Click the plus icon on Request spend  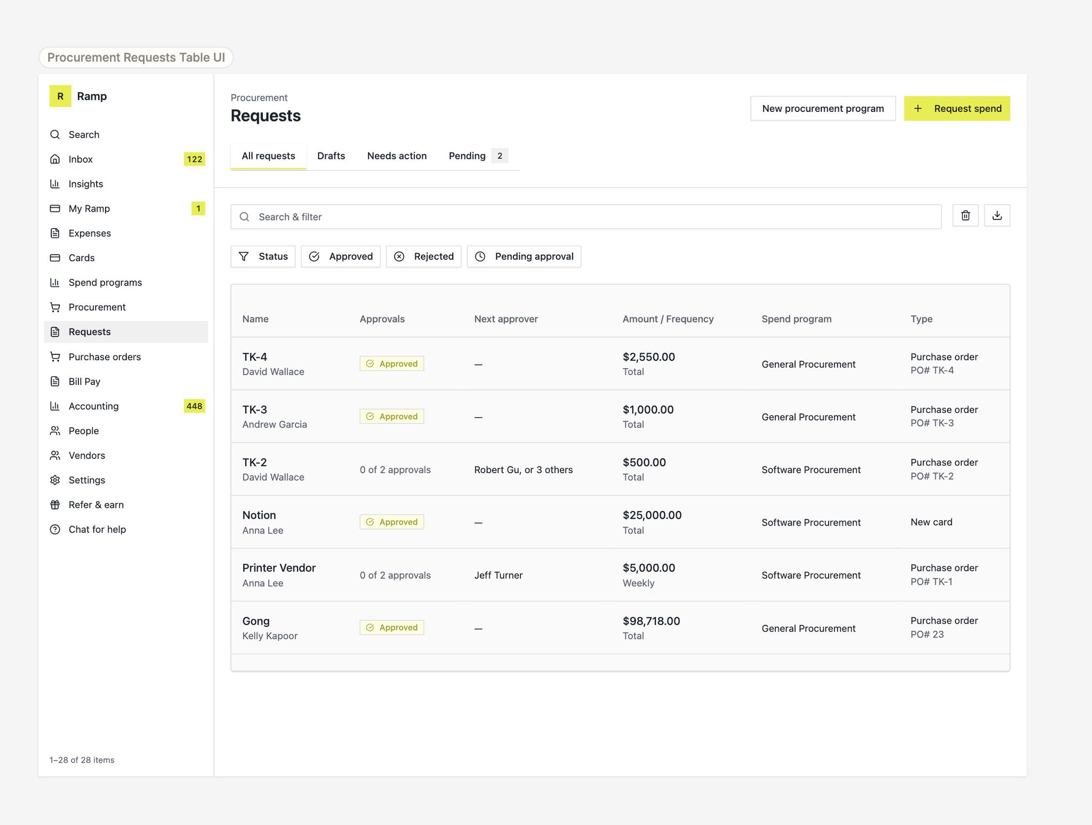pos(918,108)
